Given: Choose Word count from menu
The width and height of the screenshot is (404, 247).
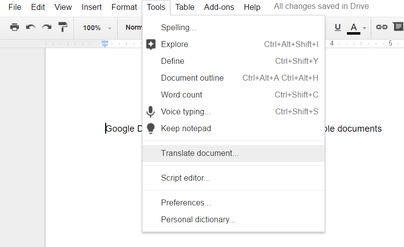Looking at the screenshot, I should tap(233, 95).
